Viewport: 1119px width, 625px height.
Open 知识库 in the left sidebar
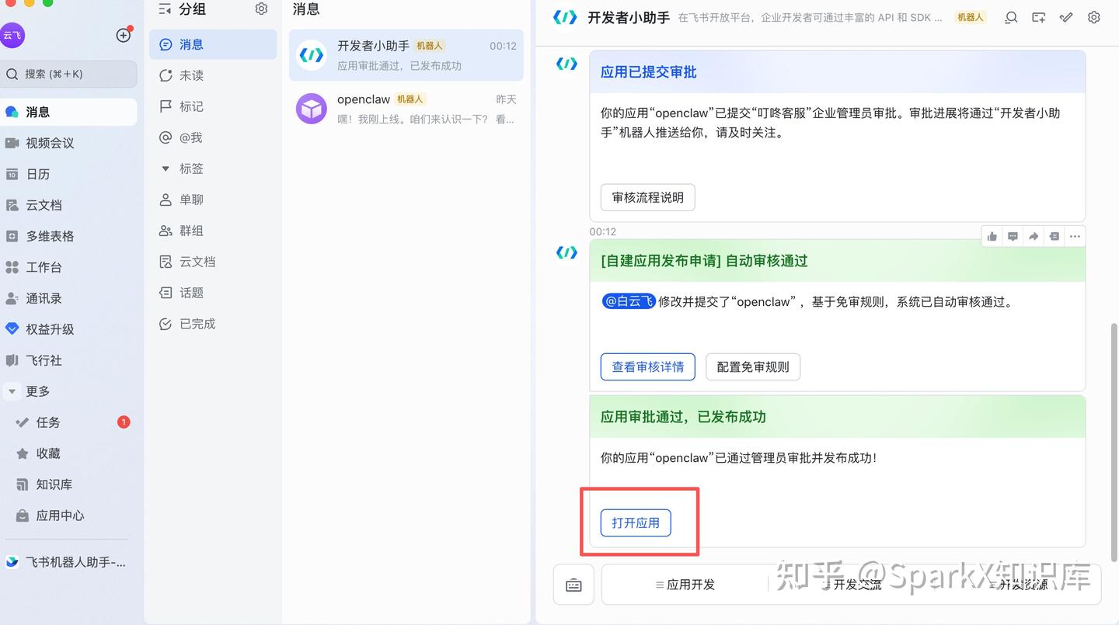pos(68,484)
